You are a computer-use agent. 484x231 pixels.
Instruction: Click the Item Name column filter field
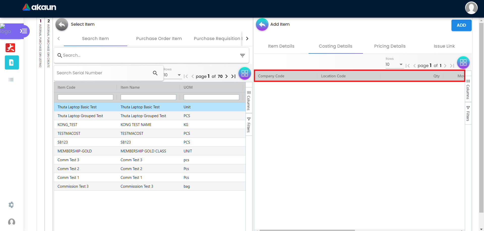pyautogui.click(x=148, y=97)
